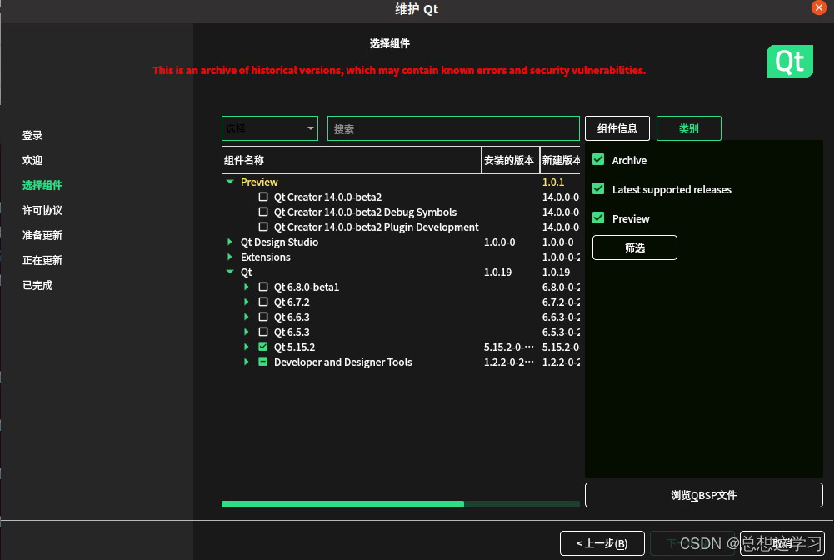
Task: Click the 搜索 search input box
Action: point(453,127)
